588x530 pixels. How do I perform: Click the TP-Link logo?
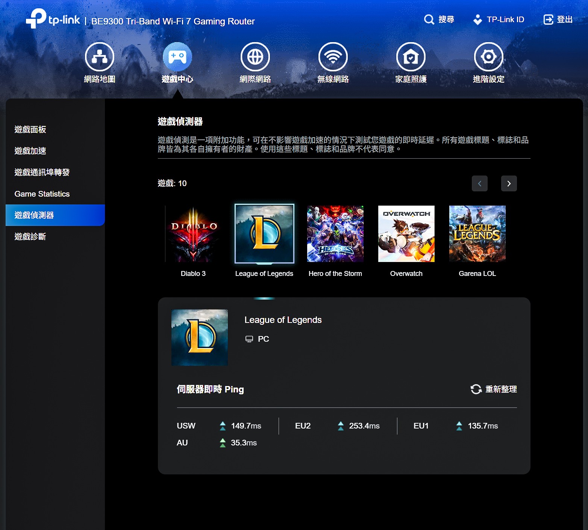53,19
